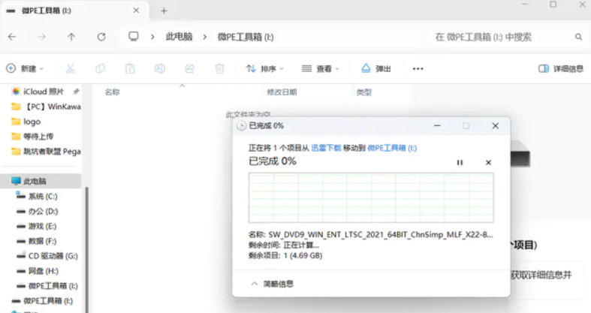Click chevron after PC icon in address bar

point(152,37)
